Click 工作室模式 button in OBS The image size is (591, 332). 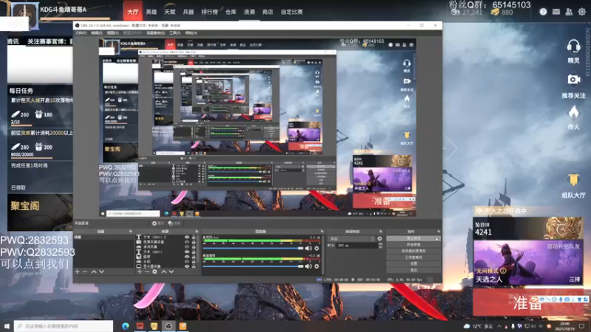point(414,257)
